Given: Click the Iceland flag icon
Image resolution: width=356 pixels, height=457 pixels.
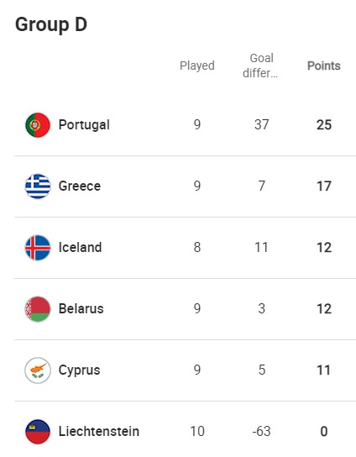Looking at the screenshot, I should [38, 248].
